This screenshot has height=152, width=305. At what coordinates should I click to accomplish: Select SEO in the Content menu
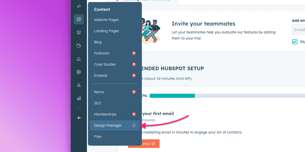coord(98,103)
